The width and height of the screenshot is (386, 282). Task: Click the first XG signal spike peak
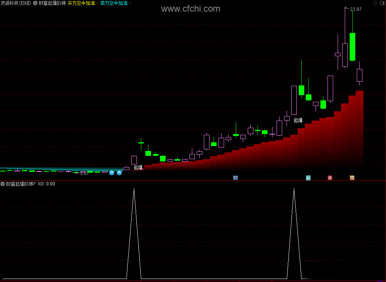coord(134,189)
